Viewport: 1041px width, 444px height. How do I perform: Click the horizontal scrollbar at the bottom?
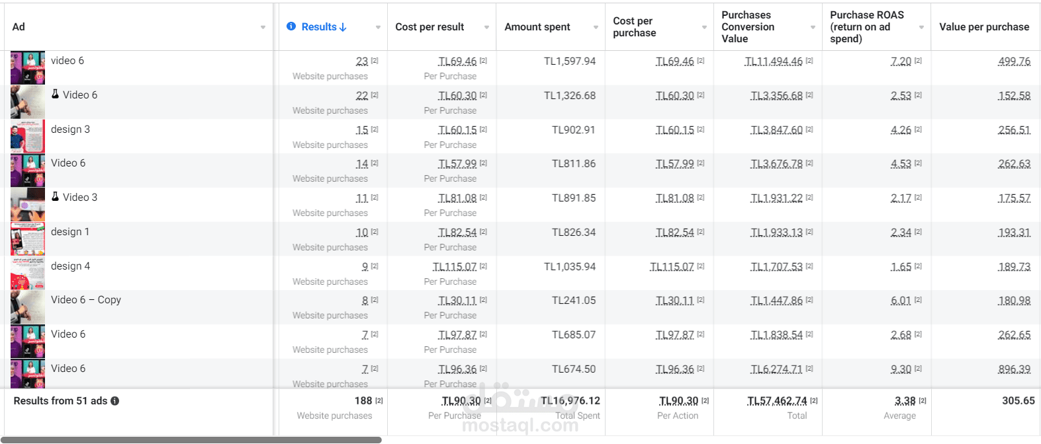(191, 439)
